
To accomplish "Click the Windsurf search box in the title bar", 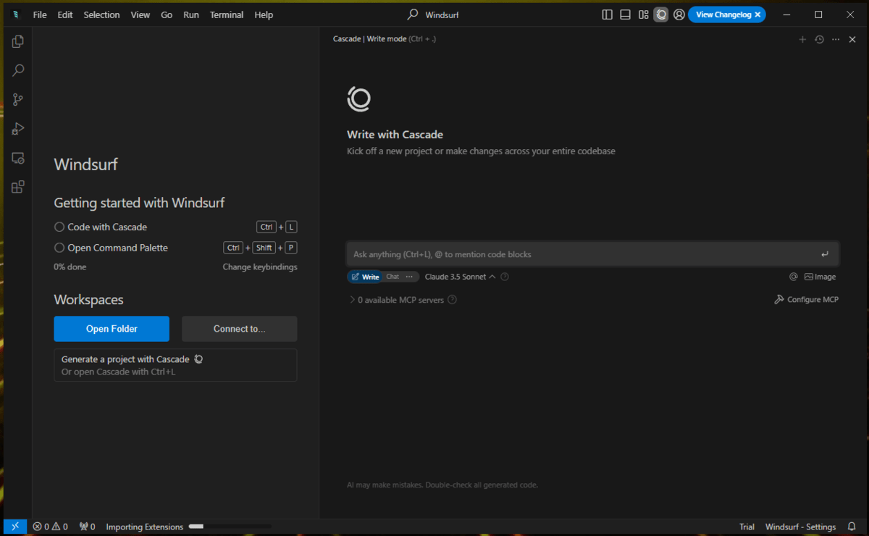I will 434,14.
